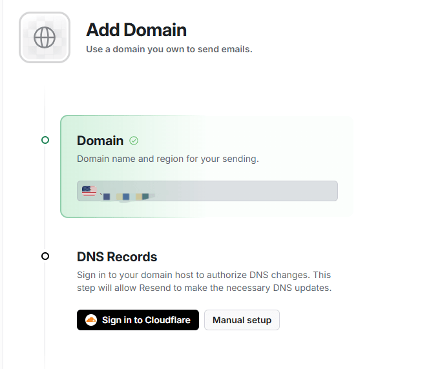Click the timeline line between the two steps
The height and width of the screenshot is (369, 431).
(x=45, y=200)
